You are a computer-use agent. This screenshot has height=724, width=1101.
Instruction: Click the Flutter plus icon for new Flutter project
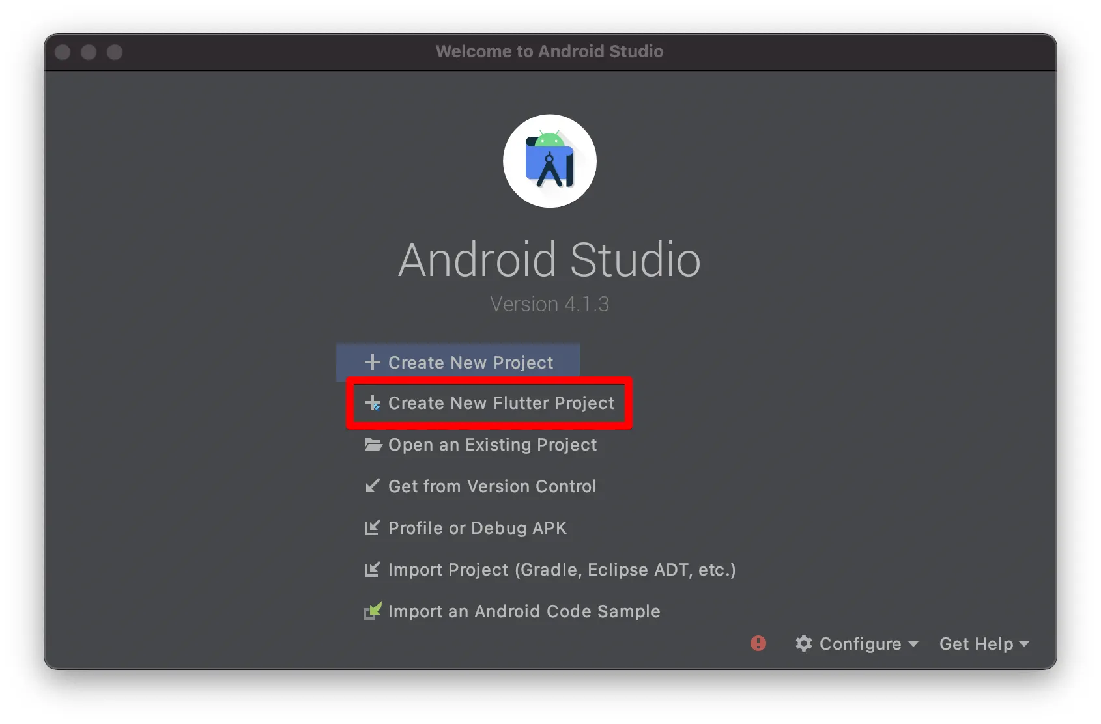pos(373,403)
